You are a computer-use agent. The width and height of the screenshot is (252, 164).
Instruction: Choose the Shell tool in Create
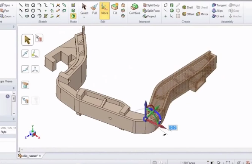[x=188, y=7]
